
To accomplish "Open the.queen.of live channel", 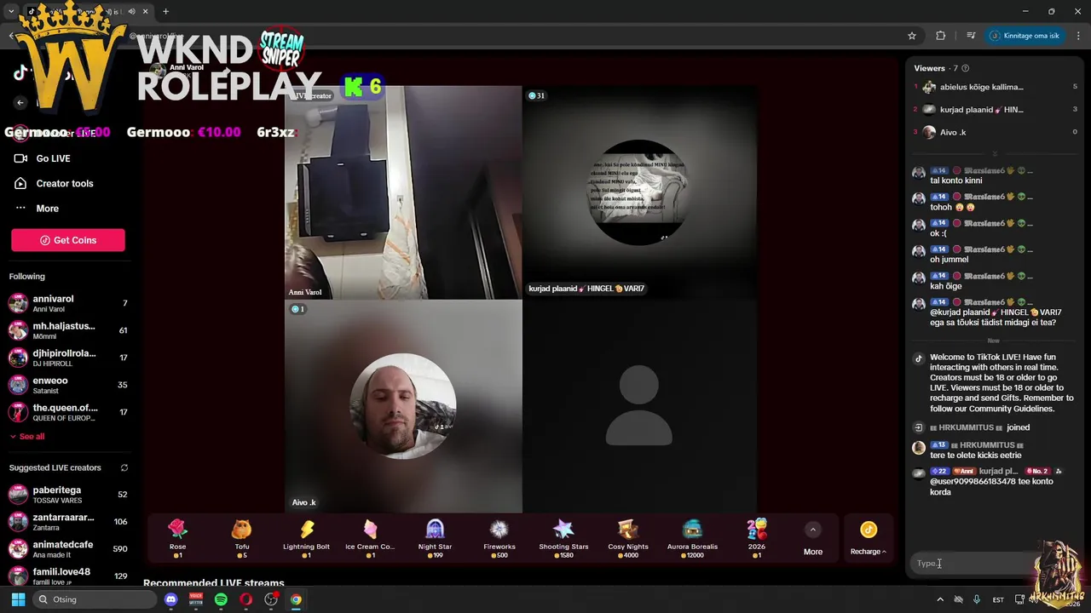I will click(68, 412).
